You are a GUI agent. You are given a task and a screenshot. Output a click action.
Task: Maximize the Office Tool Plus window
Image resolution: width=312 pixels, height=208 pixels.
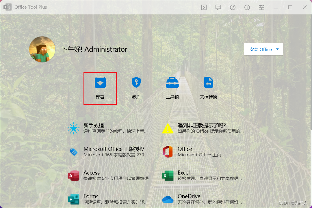(x=290, y=7)
